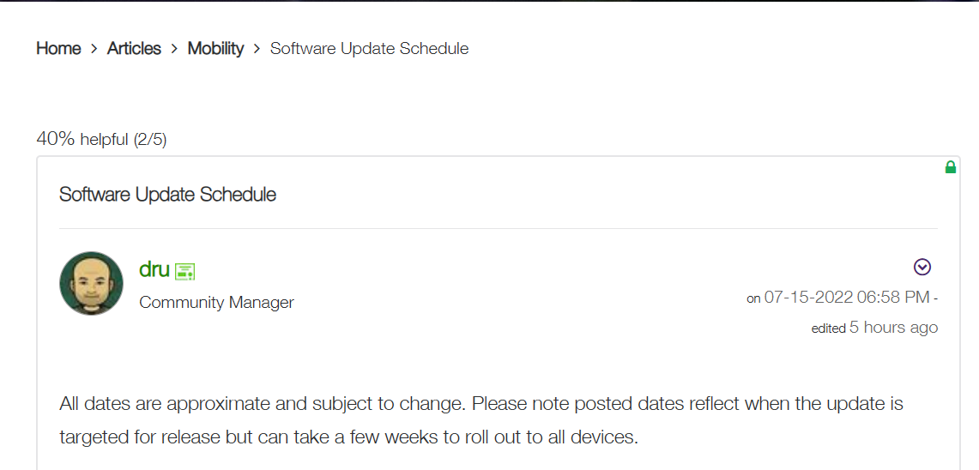
Task: Click the green lock icon on the article
Action: click(950, 167)
